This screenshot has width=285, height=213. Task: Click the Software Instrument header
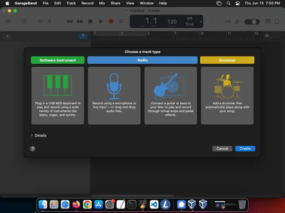[58, 60]
